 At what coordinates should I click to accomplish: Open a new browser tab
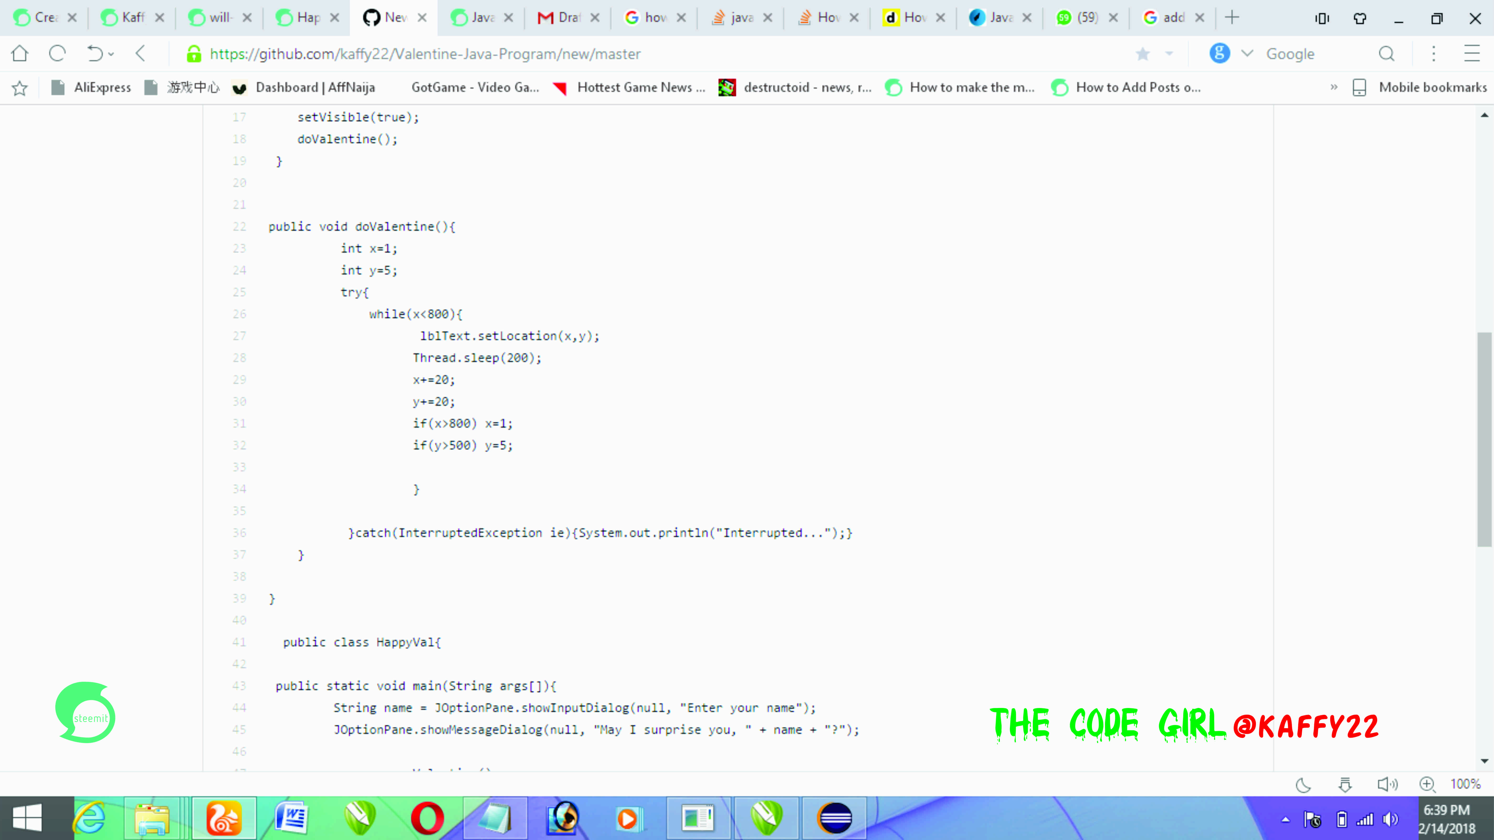[1232, 17]
